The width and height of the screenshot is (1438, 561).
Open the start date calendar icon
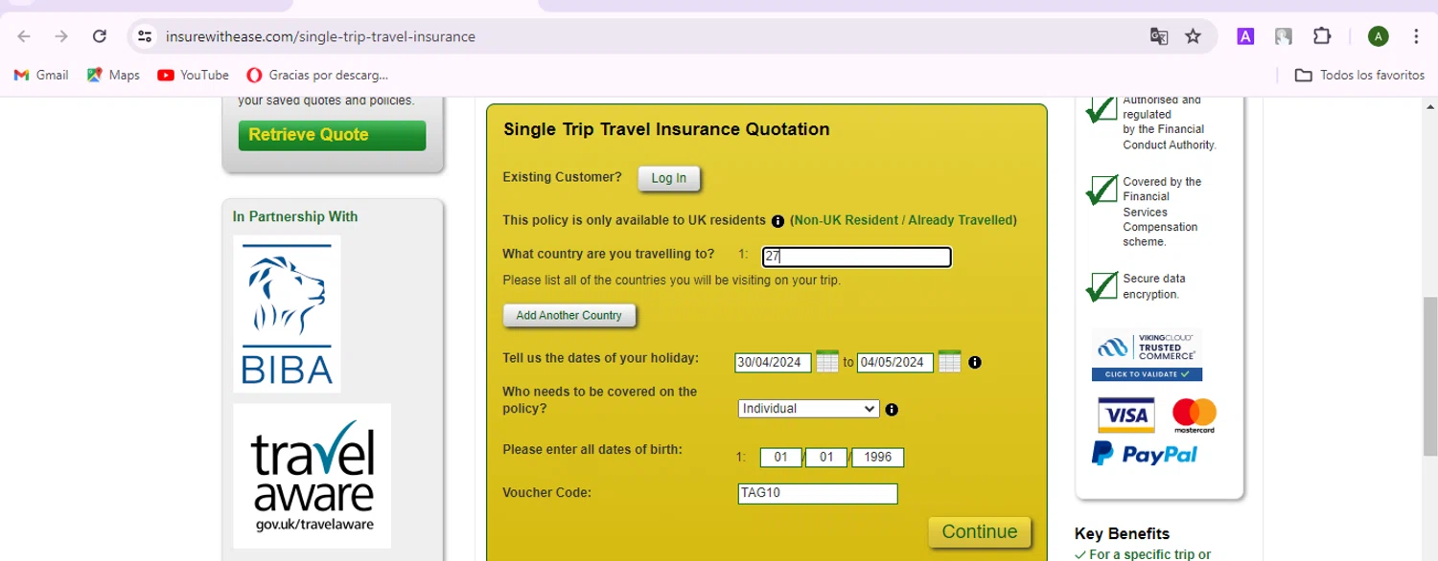pyautogui.click(x=827, y=361)
